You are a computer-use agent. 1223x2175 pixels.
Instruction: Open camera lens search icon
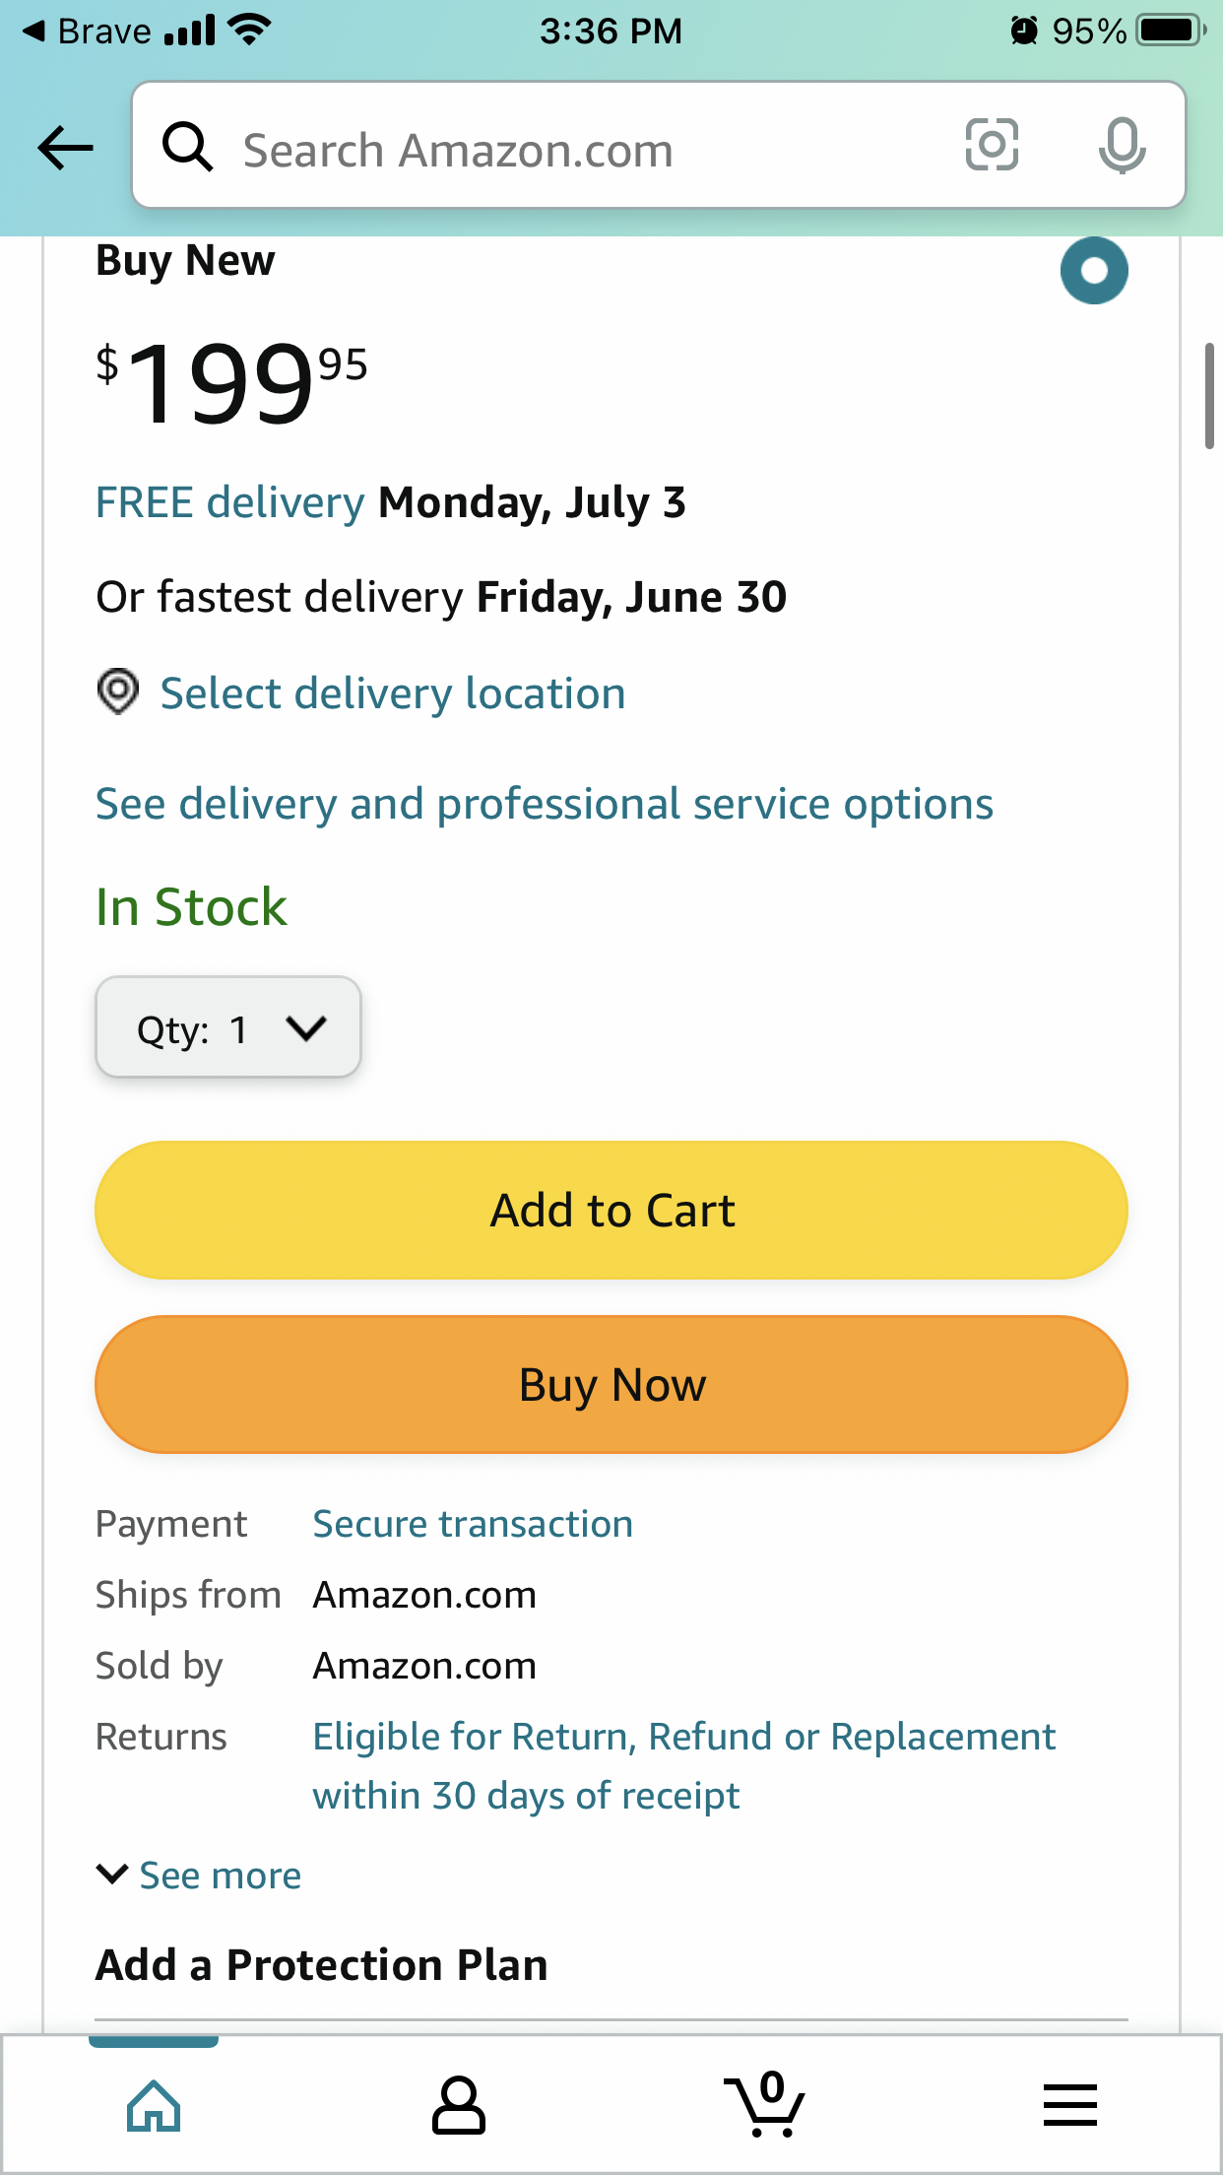click(992, 145)
